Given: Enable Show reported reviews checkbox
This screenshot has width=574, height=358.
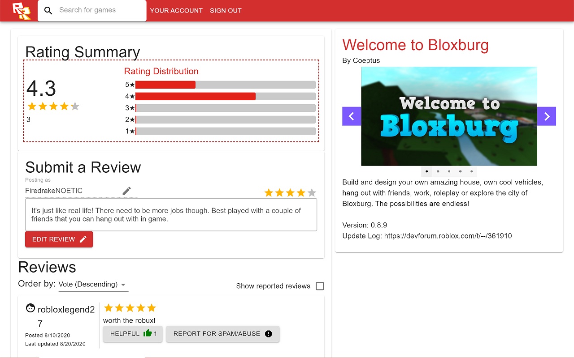Looking at the screenshot, I should (x=320, y=286).
